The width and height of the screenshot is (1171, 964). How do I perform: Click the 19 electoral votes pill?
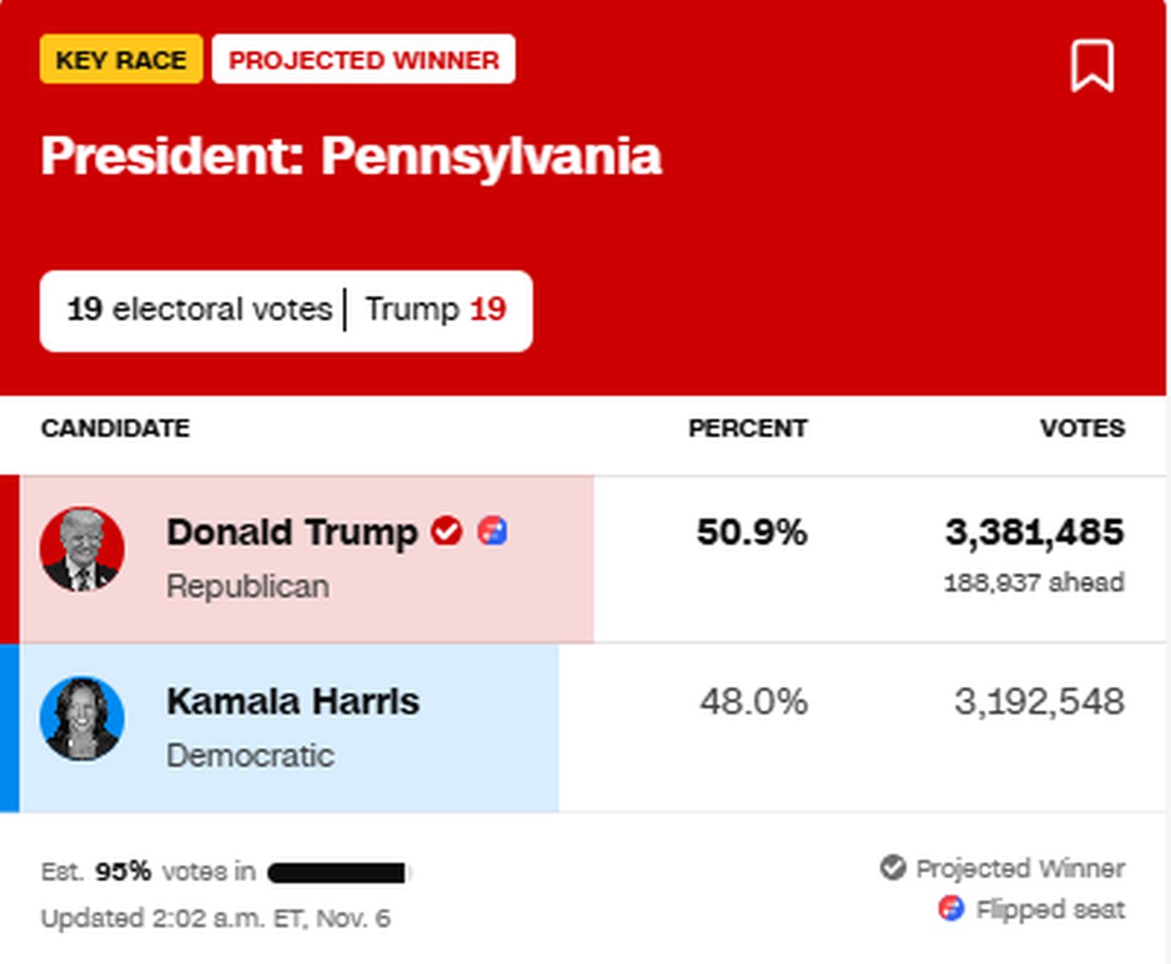pos(286,310)
